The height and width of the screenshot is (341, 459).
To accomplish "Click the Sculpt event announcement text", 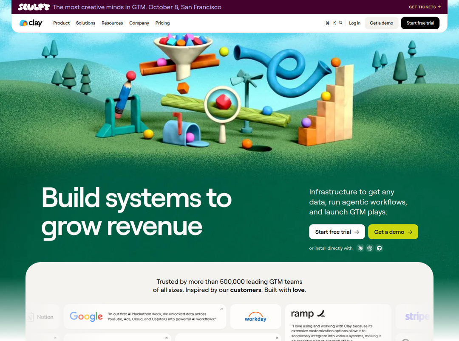I will (x=137, y=7).
